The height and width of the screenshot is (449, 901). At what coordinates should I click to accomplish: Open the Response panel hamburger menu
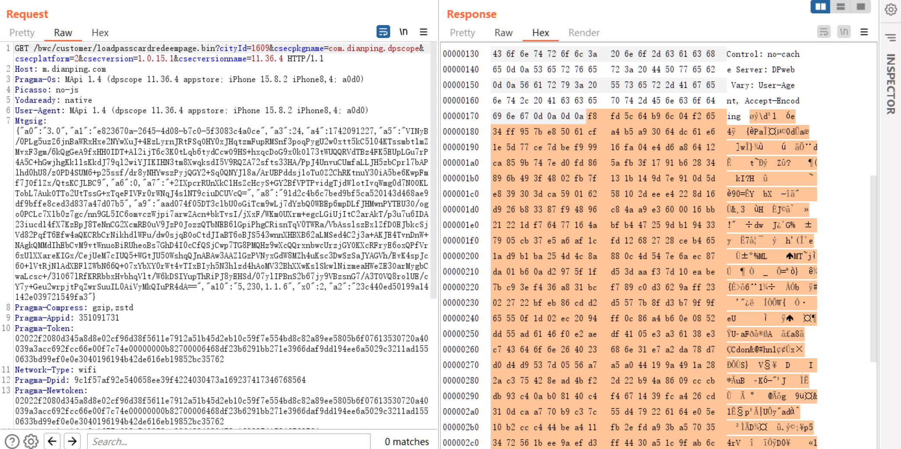(x=864, y=32)
